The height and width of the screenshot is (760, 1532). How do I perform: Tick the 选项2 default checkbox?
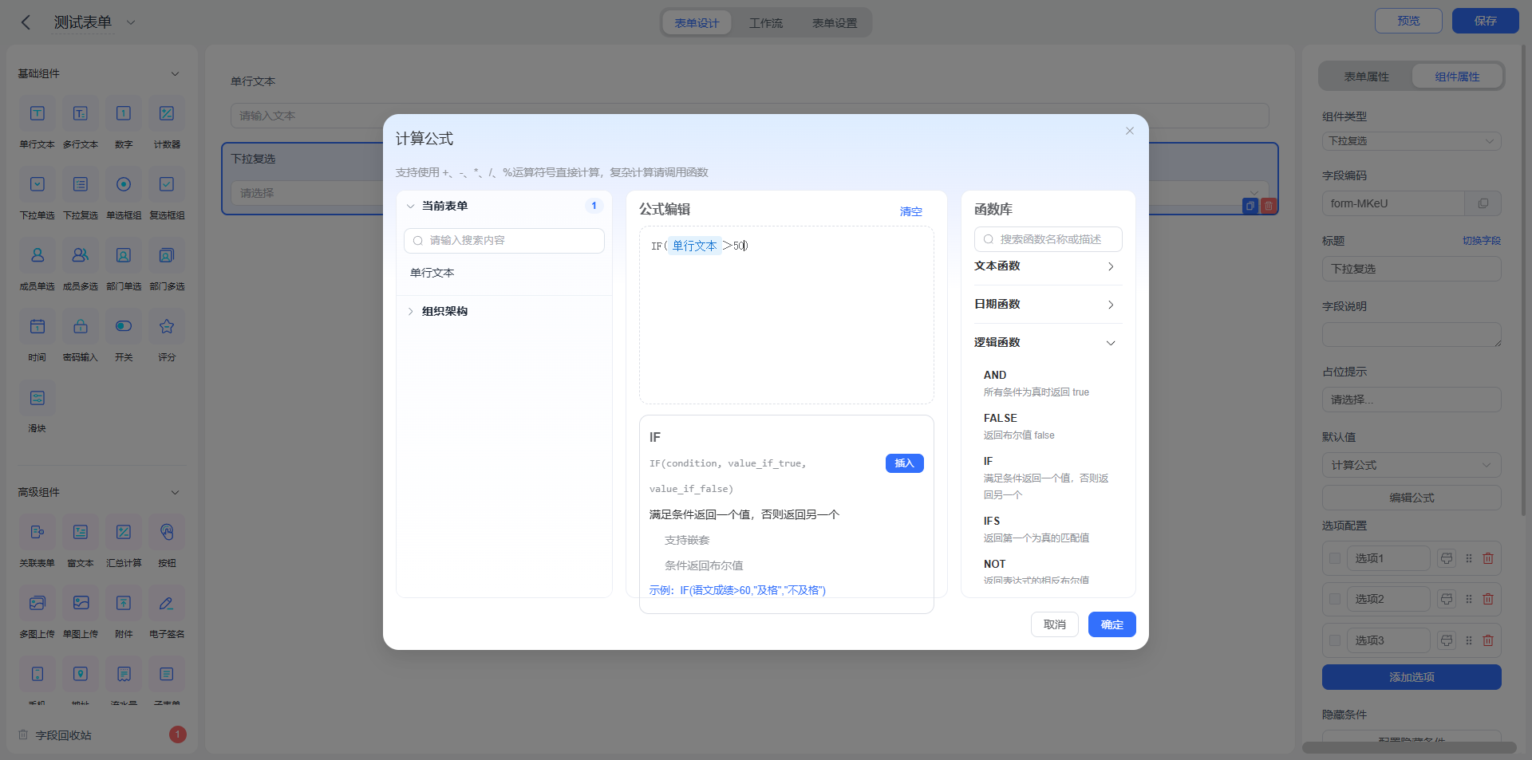click(1335, 599)
